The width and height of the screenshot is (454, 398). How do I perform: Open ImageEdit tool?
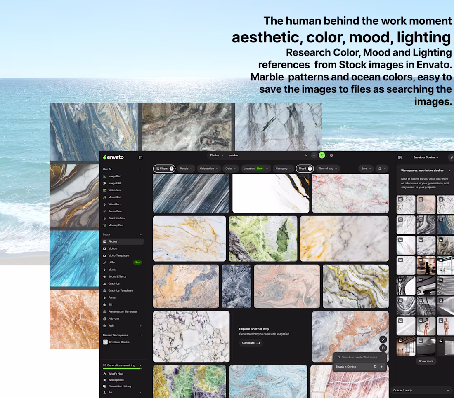[114, 183]
